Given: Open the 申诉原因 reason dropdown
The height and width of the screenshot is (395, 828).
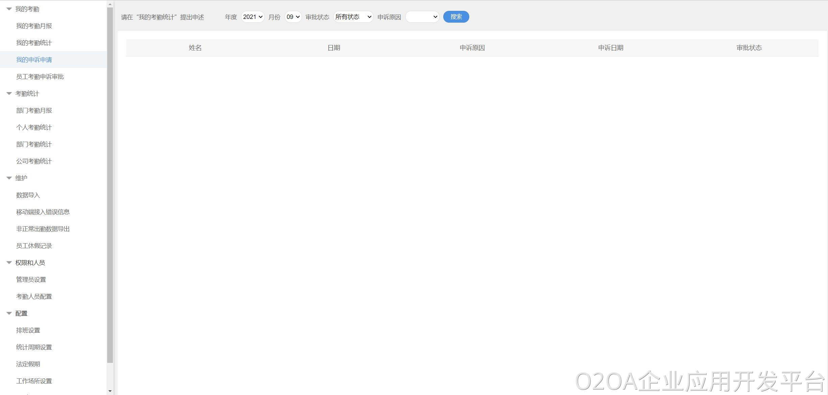Looking at the screenshot, I should pyautogui.click(x=422, y=17).
